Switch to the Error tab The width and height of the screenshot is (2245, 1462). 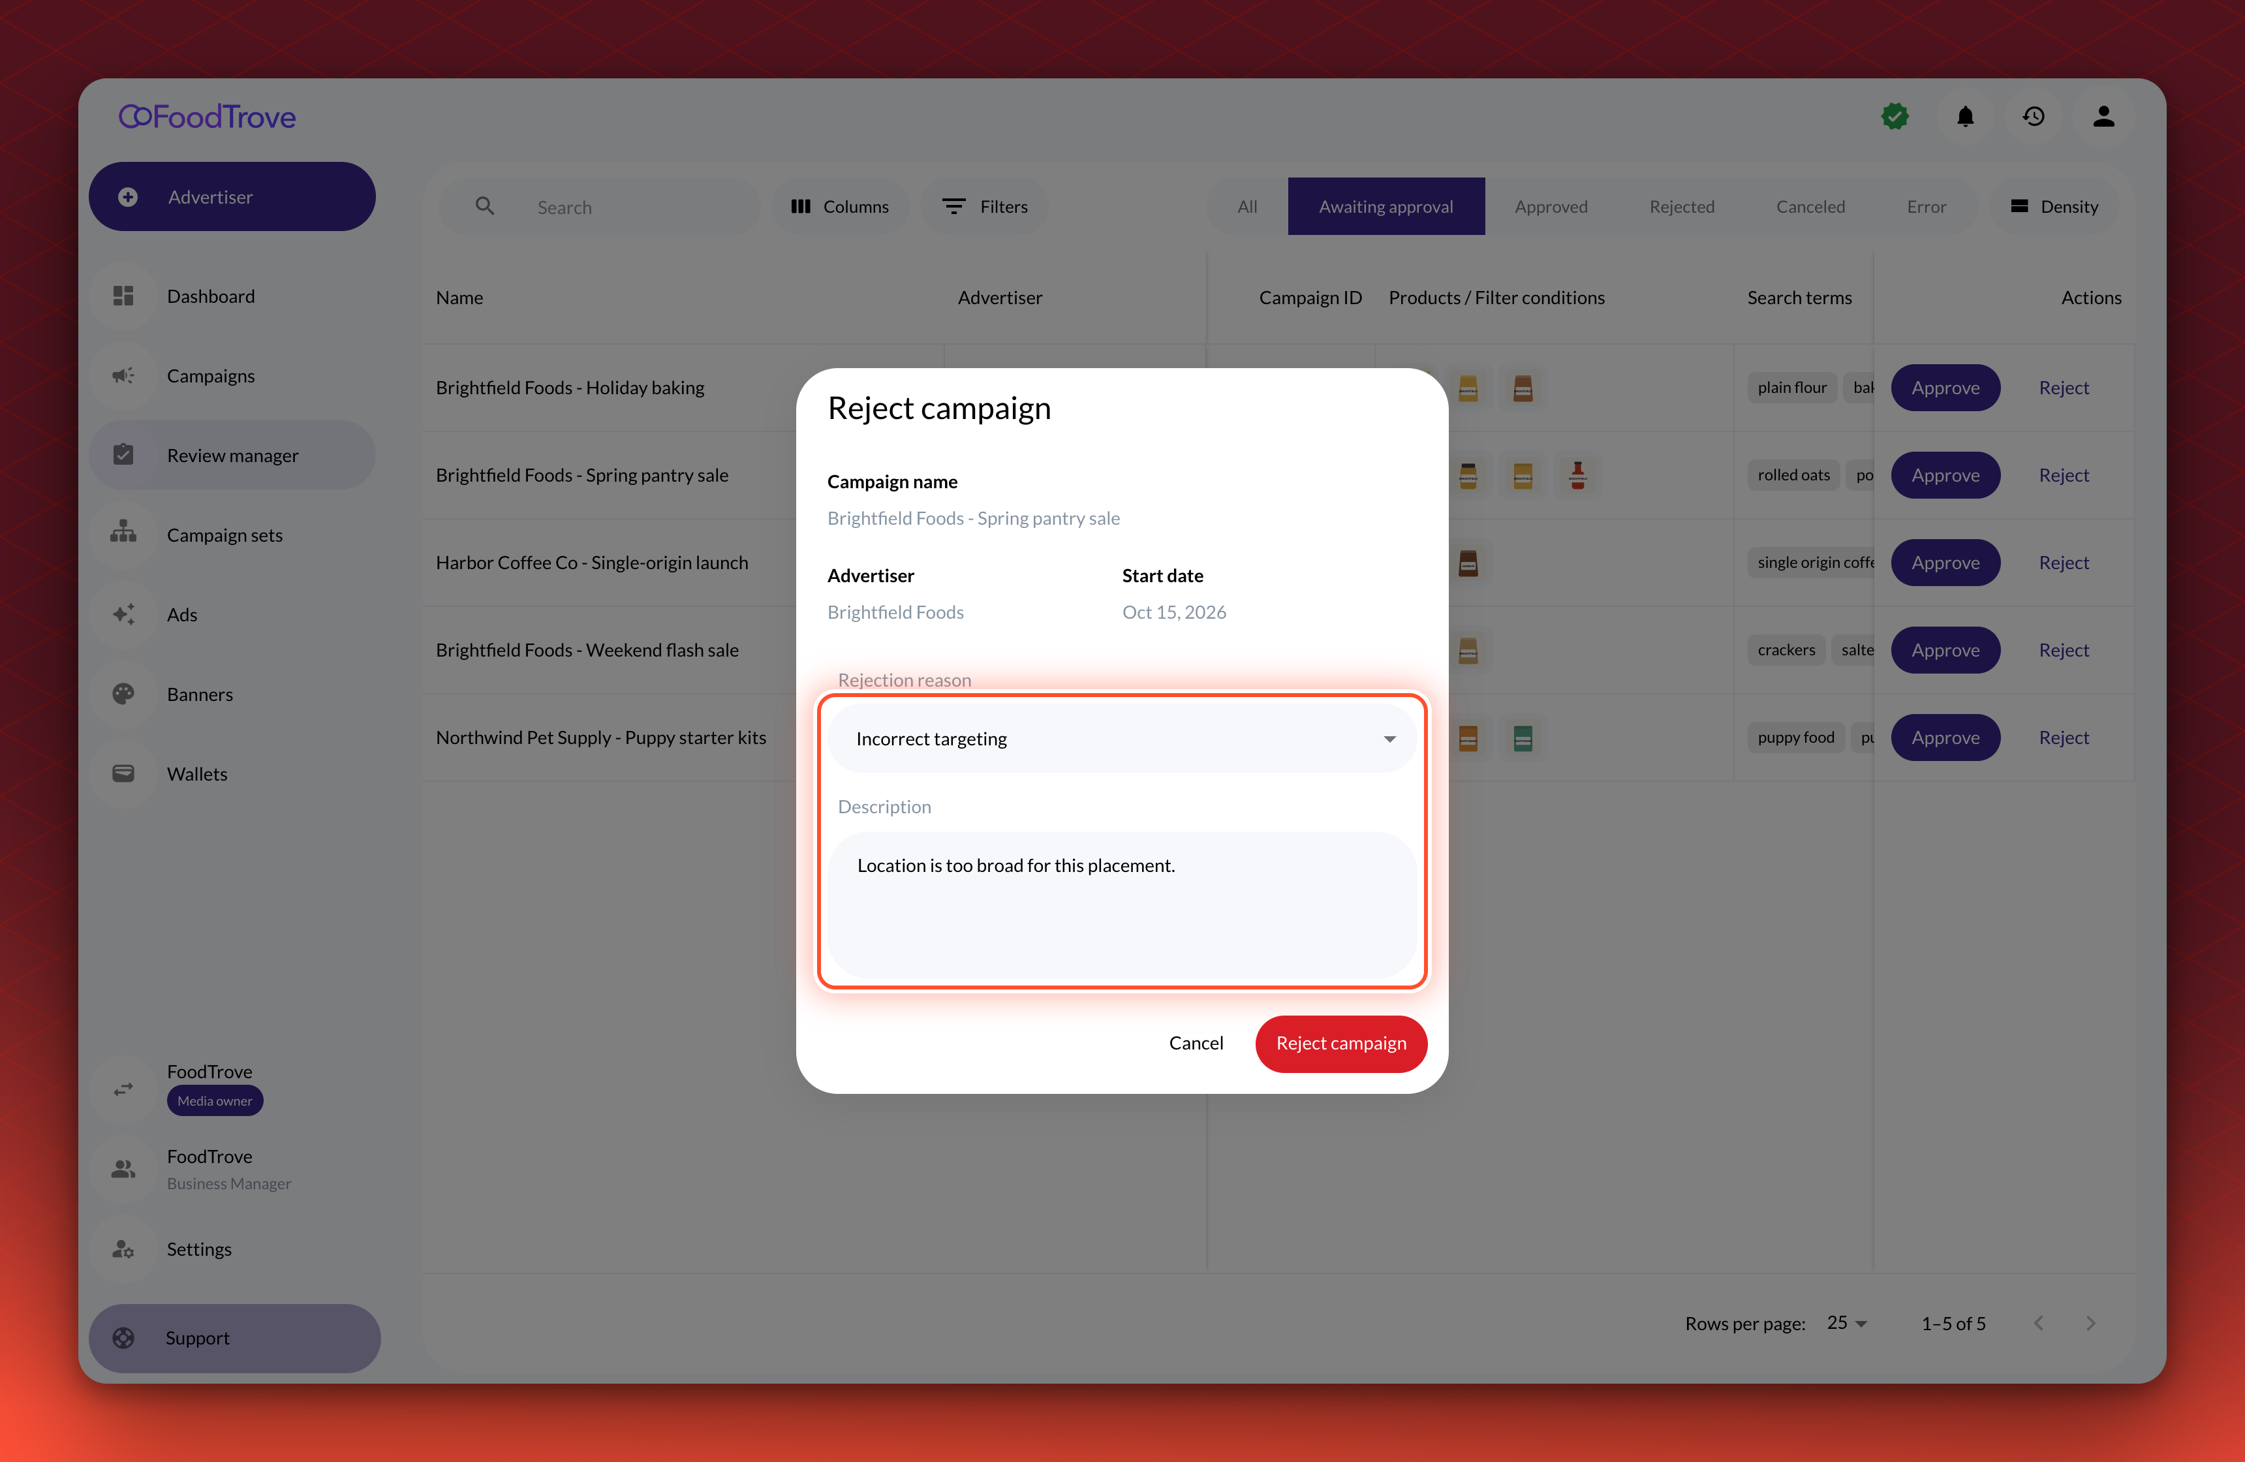tap(1926, 206)
